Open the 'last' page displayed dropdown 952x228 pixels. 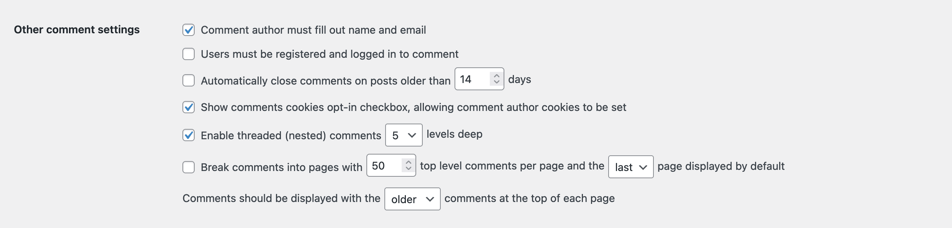point(631,167)
